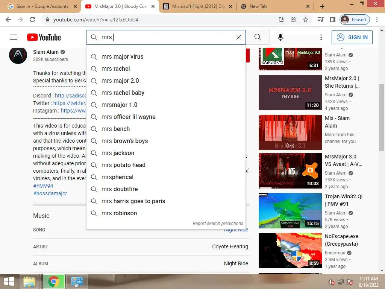
Task: Pick suggestion 'mrs bench'
Action: pos(166,129)
